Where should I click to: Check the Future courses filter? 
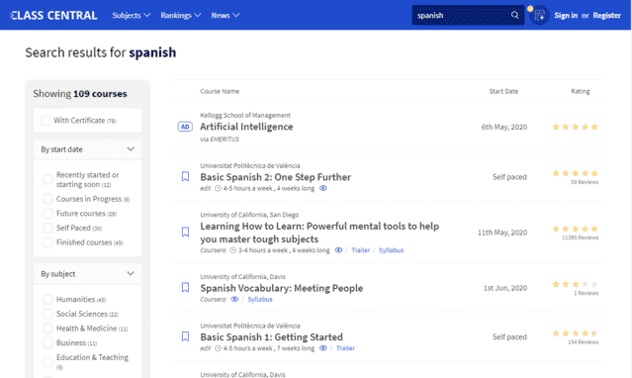tap(47, 214)
